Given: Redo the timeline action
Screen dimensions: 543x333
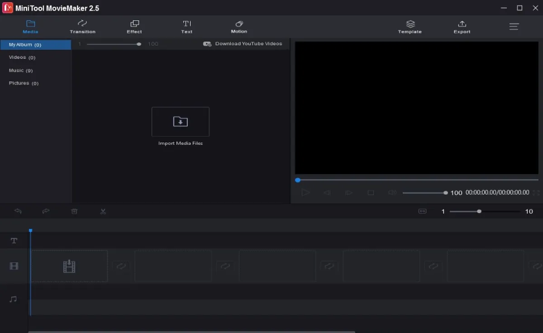Looking at the screenshot, I should click(x=46, y=211).
